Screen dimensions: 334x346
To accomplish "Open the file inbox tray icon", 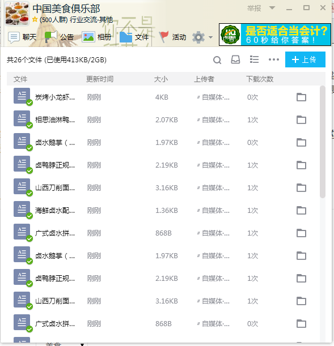I will click(235, 59).
